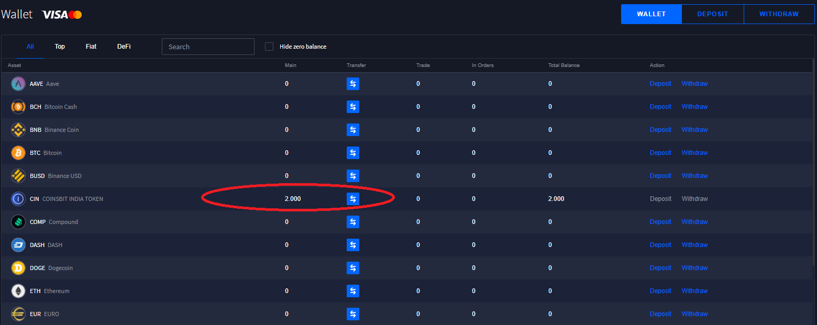Click the Total Balance column header

[x=564, y=65]
